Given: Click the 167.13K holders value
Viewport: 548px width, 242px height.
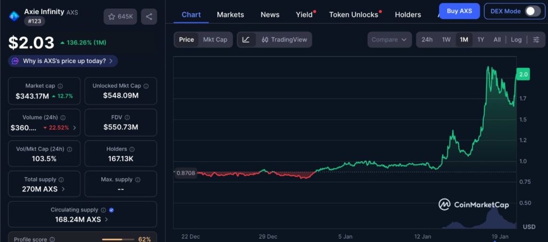Looking at the screenshot, I should 120,159.
